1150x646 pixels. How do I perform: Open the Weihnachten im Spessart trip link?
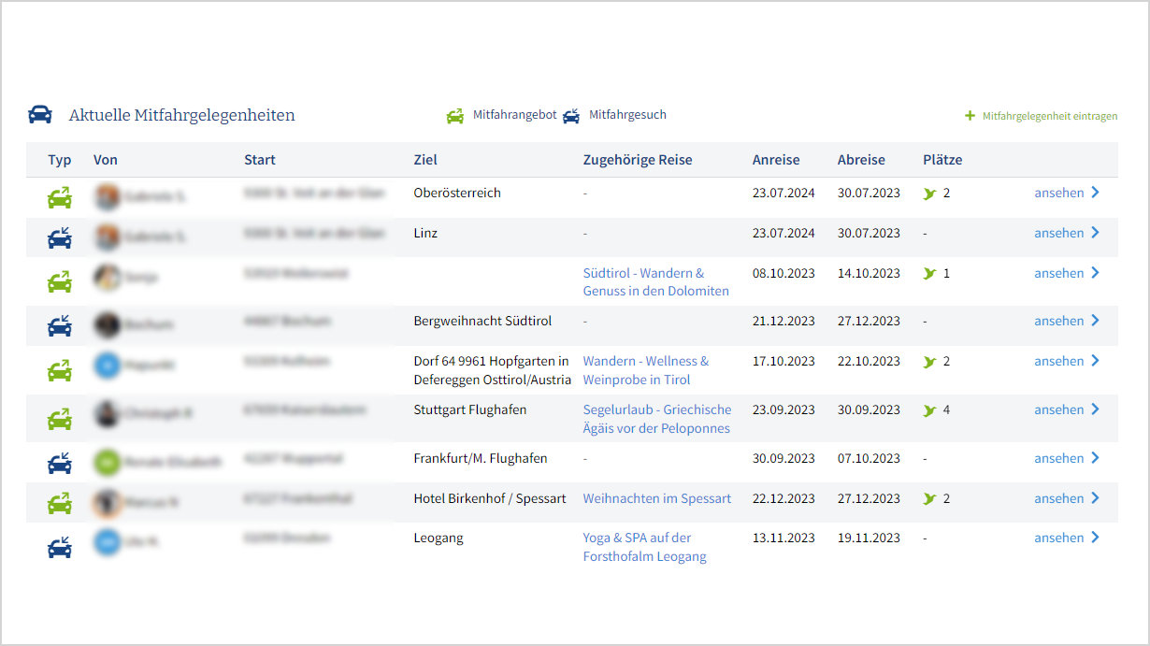[656, 498]
